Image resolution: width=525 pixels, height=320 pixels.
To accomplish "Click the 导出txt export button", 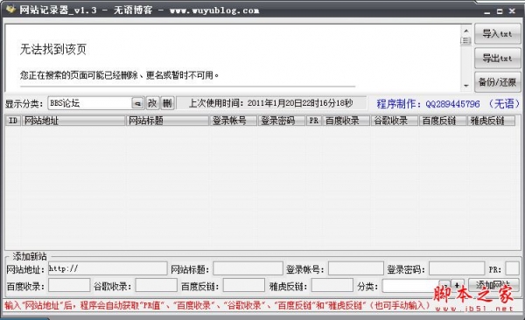I will click(x=498, y=59).
